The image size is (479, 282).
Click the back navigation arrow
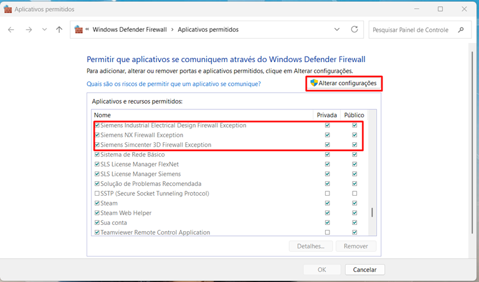pos(11,30)
